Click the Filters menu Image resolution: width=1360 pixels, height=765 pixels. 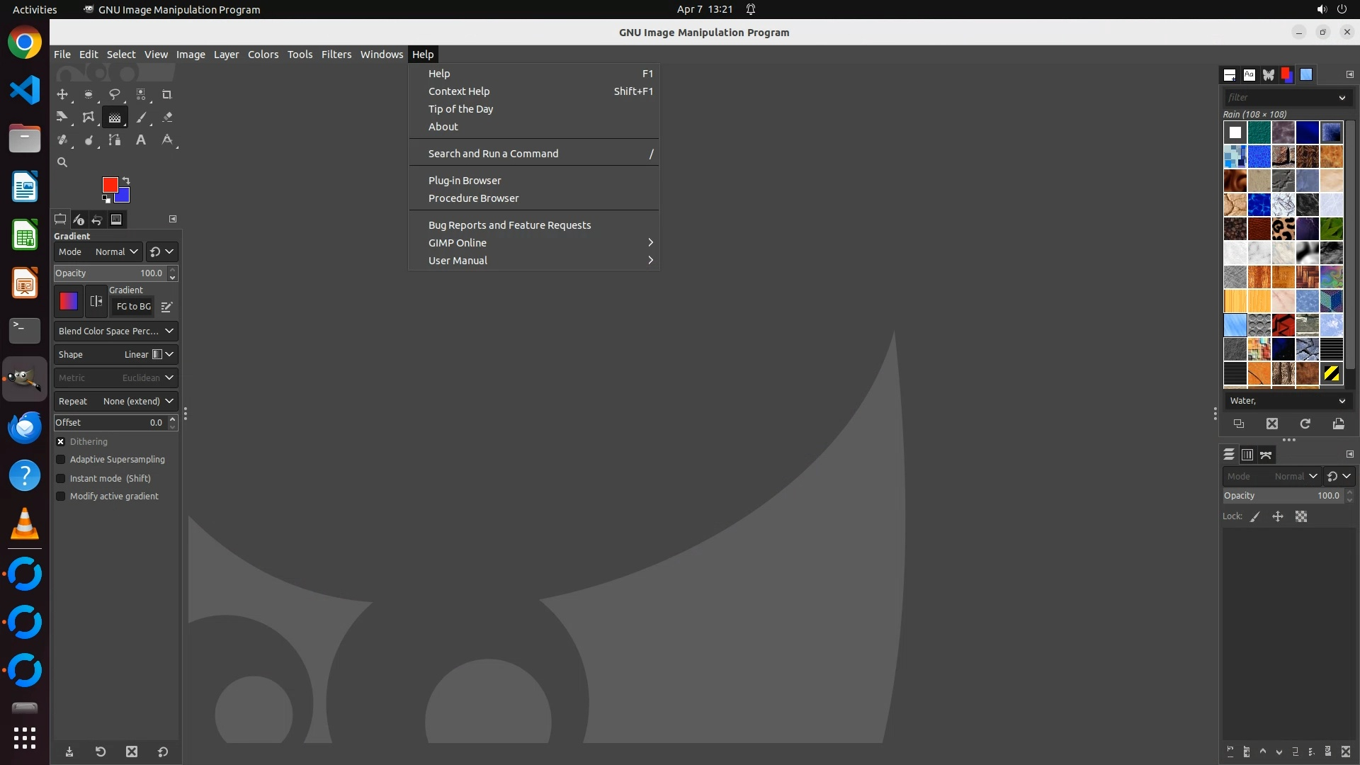tap(336, 55)
